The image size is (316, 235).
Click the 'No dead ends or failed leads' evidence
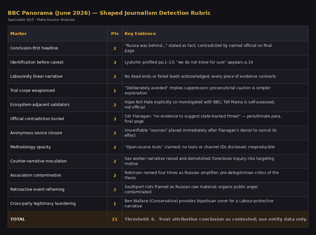[x=200, y=76]
